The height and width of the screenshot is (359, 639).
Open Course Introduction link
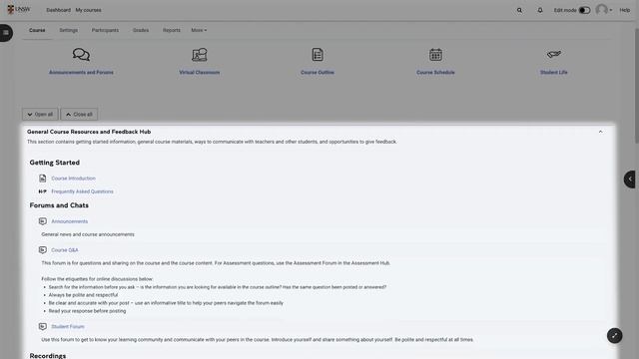click(73, 179)
